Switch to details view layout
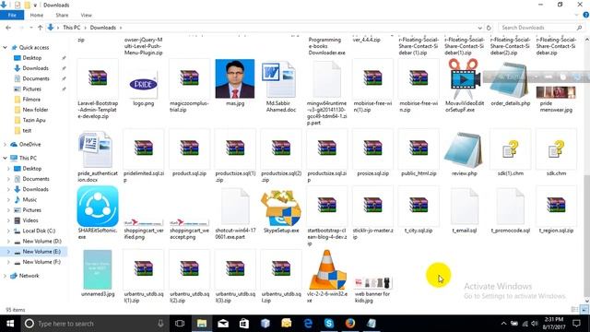This screenshot has height=332, width=590. [574, 310]
